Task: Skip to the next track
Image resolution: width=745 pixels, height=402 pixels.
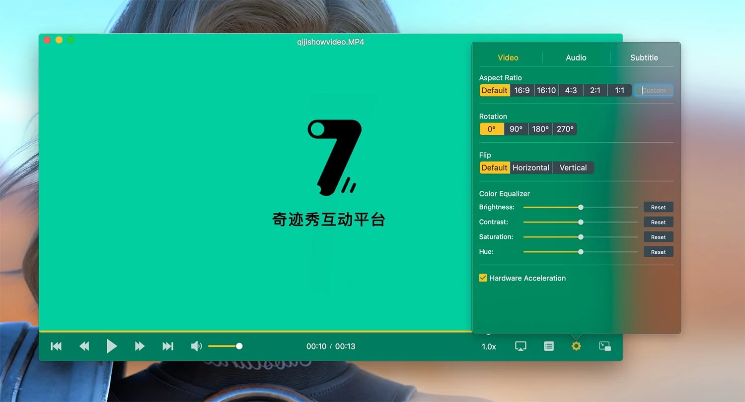Action: tap(167, 346)
